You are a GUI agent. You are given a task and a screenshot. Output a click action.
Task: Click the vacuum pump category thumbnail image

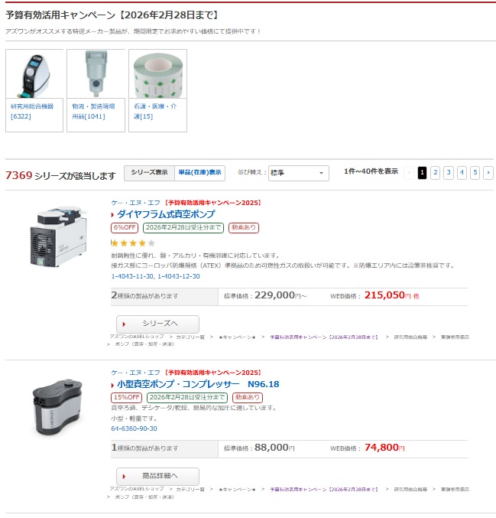point(34,74)
